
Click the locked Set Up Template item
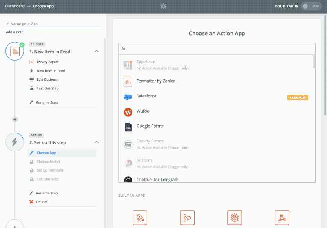point(50,170)
